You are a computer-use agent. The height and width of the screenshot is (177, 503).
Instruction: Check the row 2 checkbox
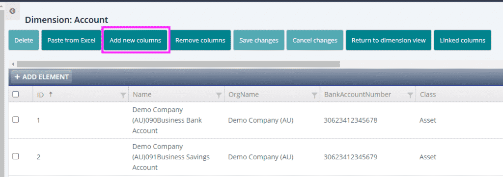[x=15, y=156]
